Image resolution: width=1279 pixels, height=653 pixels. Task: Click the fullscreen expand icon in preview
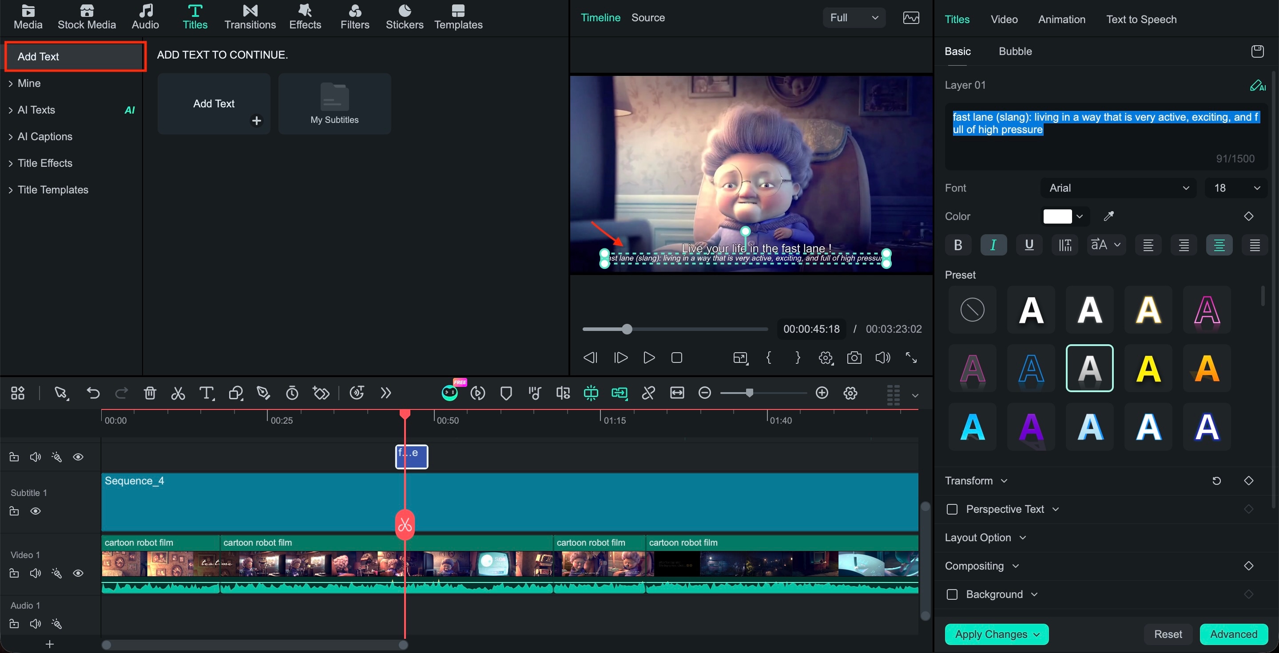coord(911,358)
